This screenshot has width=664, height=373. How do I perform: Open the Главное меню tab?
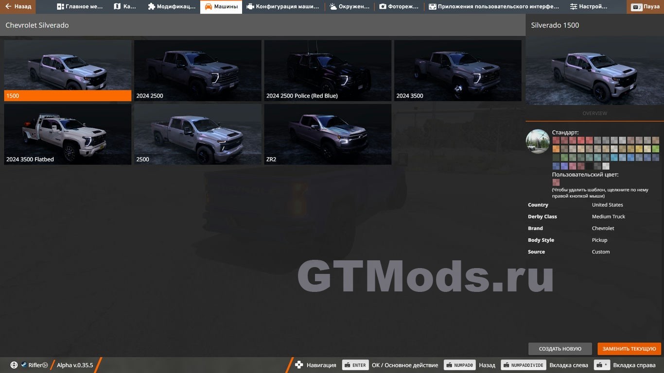point(80,7)
